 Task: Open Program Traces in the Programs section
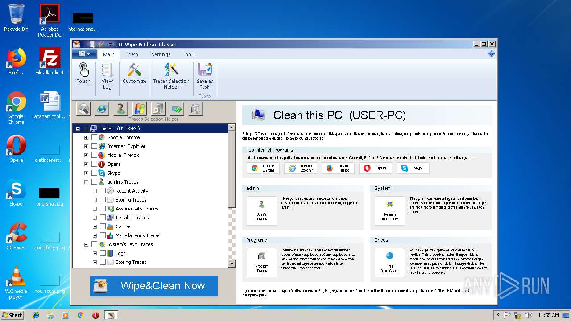point(262,263)
